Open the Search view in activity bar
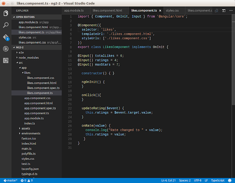 pyautogui.click(x=6, y=25)
